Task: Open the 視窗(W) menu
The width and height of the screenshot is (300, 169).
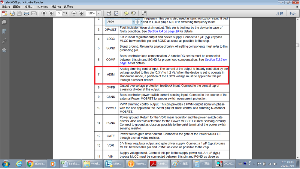Action: [x=56, y=7]
